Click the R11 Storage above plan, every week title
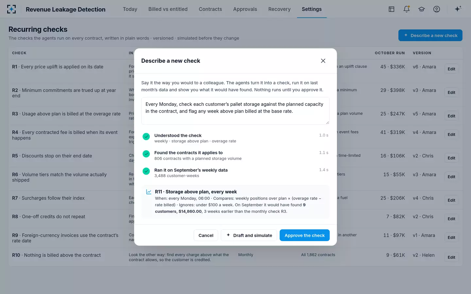The image size is (471, 294). pos(196,192)
